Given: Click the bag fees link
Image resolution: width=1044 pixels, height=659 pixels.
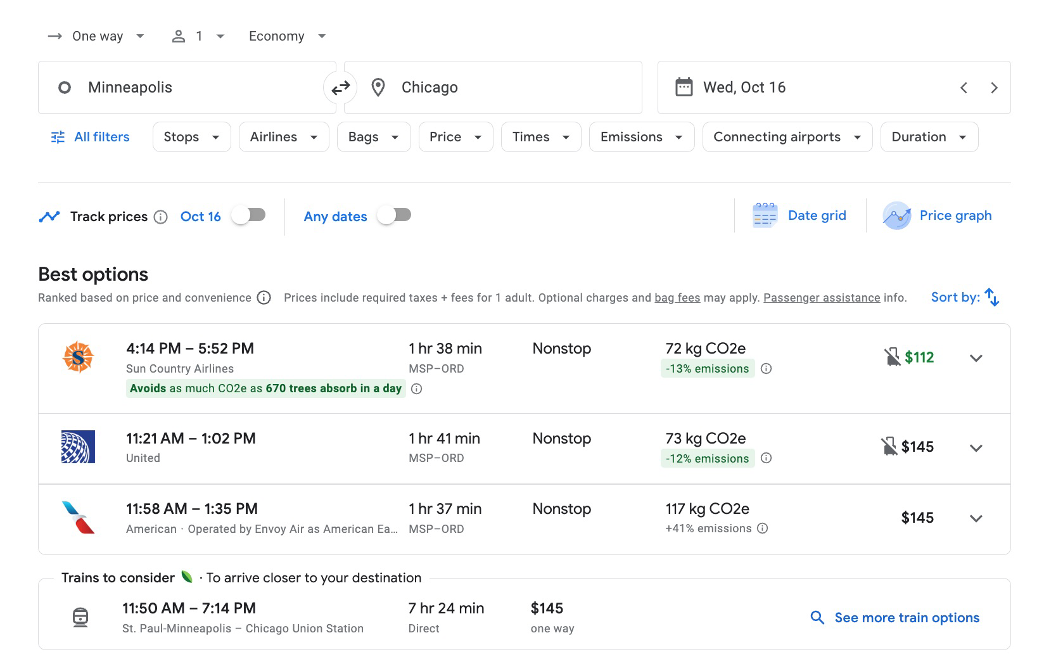Looking at the screenshot, I should click(677, 297).
